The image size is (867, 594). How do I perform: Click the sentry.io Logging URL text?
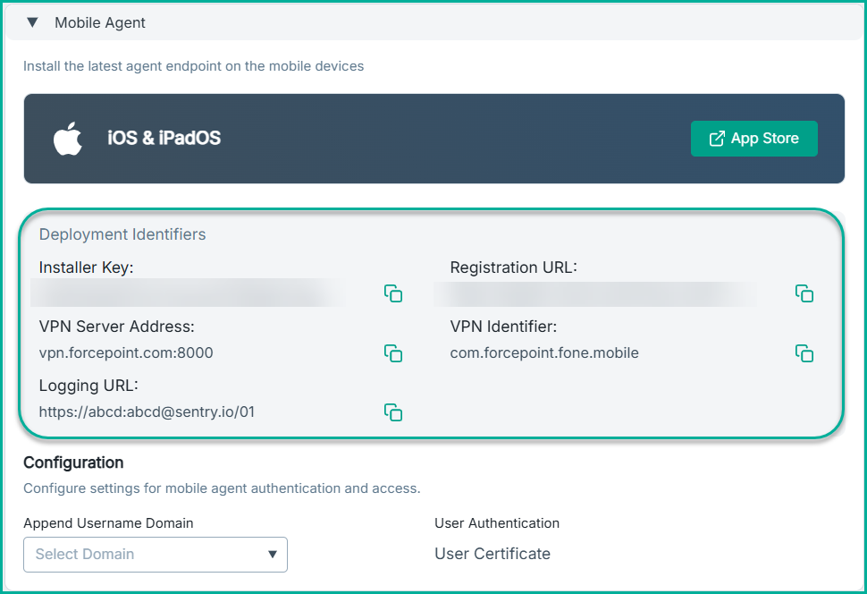(x=147, y=412)
